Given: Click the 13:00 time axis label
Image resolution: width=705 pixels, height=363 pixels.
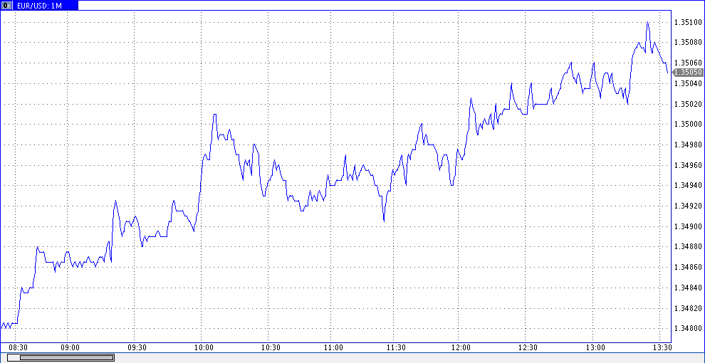Looking at the screenshot, I should 595,348.
